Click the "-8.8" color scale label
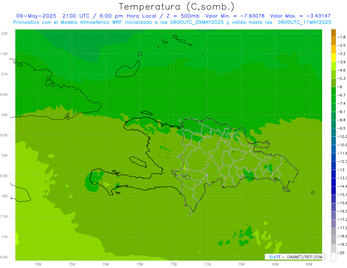The width and height of the screenshot is (347, 268). coord(342,120)
